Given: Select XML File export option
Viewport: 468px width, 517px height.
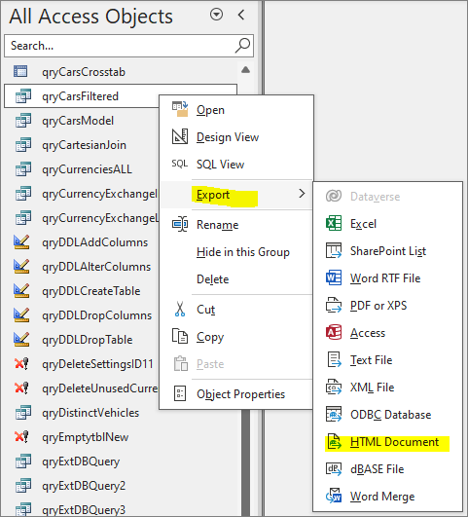Looking at the screenshot, I should (x=387, y=388).
